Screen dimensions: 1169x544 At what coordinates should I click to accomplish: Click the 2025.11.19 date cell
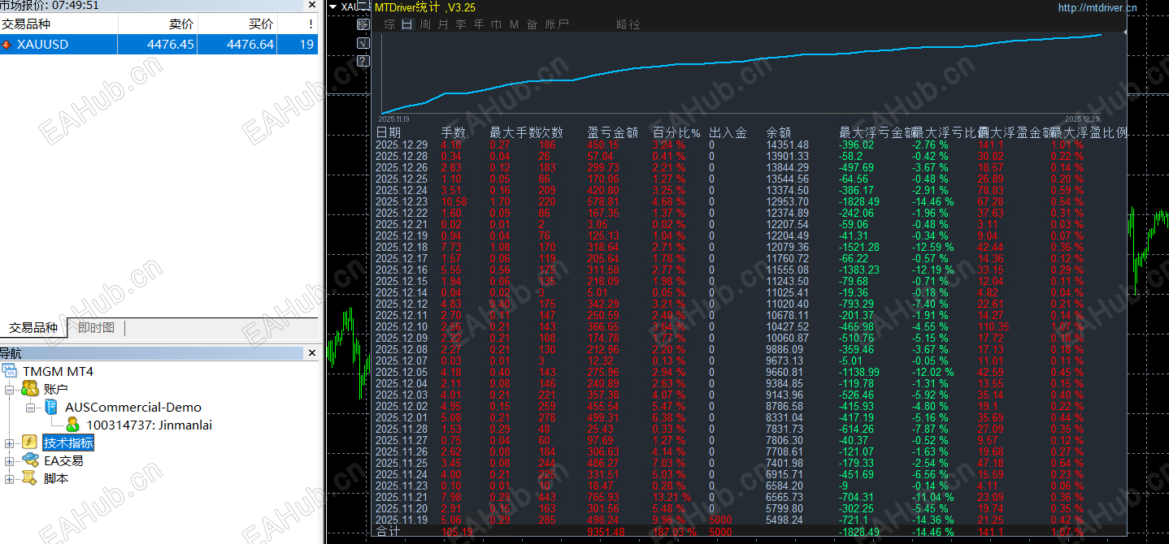[x=402, y=520]
